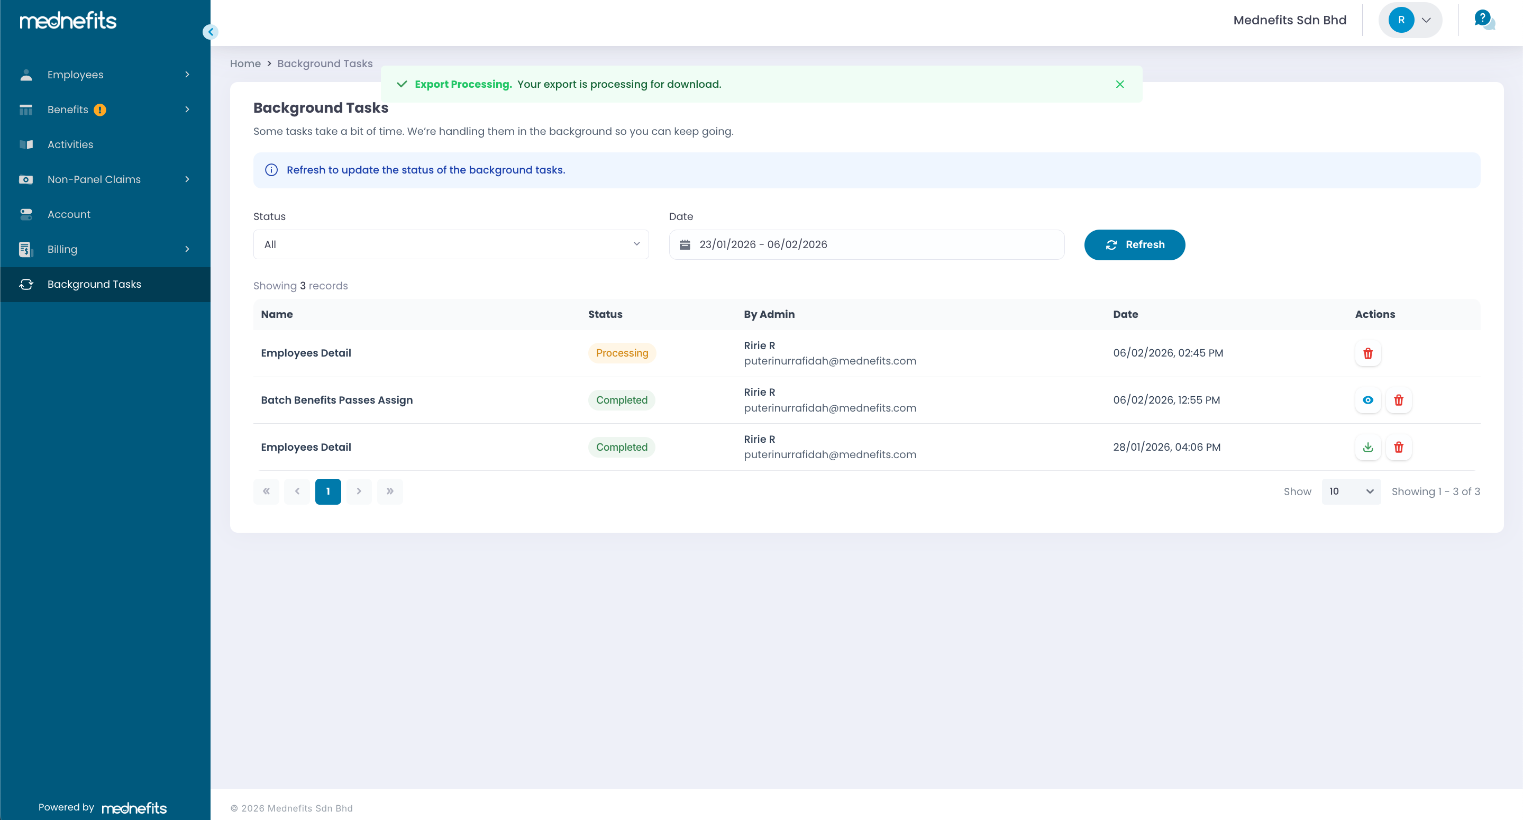Screen dimensions: 1523x820
Task: Click the Refresh button
Action: tap(1134, 244)
